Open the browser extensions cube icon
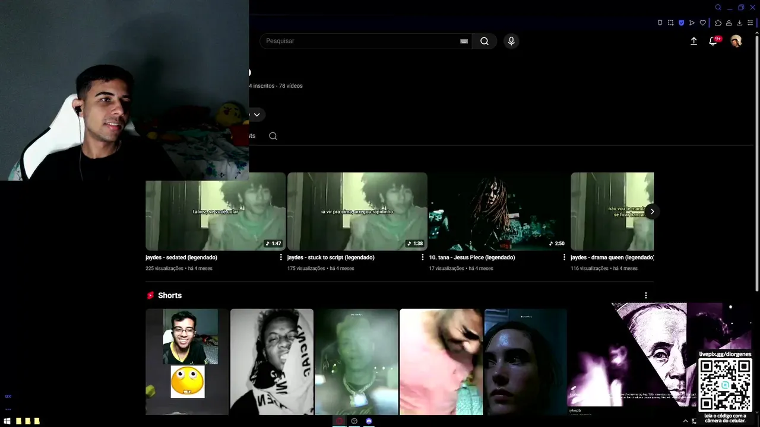The image size is (760, 427). pos(718,23)
